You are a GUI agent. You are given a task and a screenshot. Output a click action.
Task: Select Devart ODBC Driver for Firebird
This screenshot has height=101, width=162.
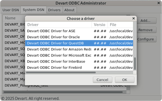click(79, 68)
